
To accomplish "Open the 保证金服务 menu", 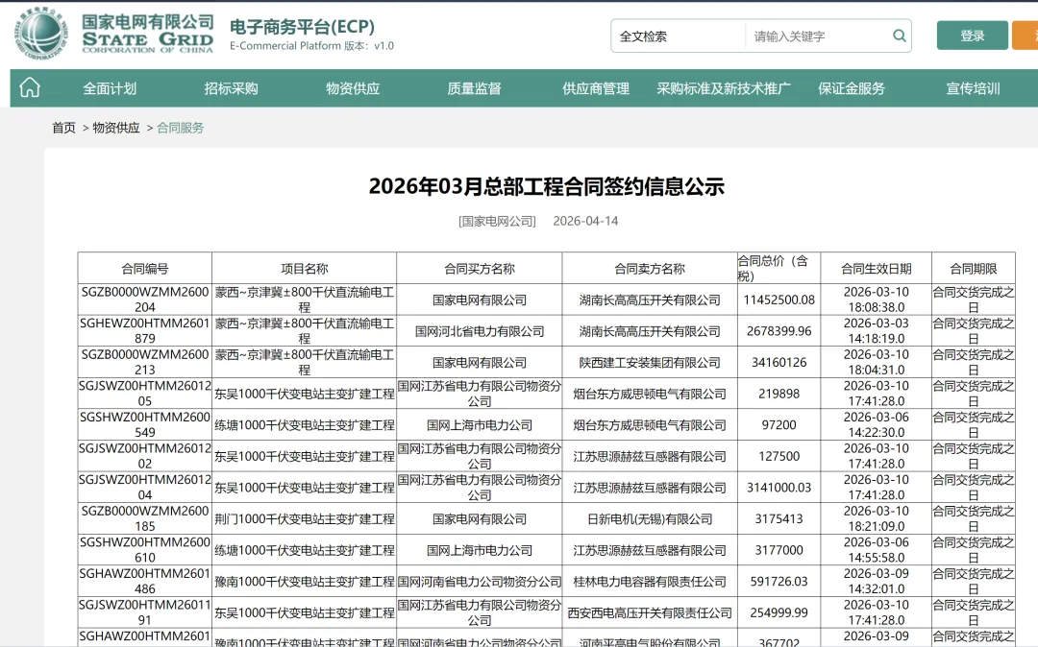I will pyautogui.click(x=851, y=87).
